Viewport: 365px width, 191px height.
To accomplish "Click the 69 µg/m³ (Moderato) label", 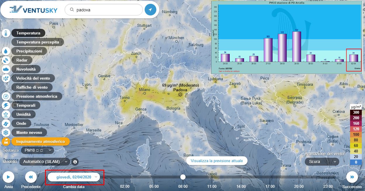I will coord(180,85).
